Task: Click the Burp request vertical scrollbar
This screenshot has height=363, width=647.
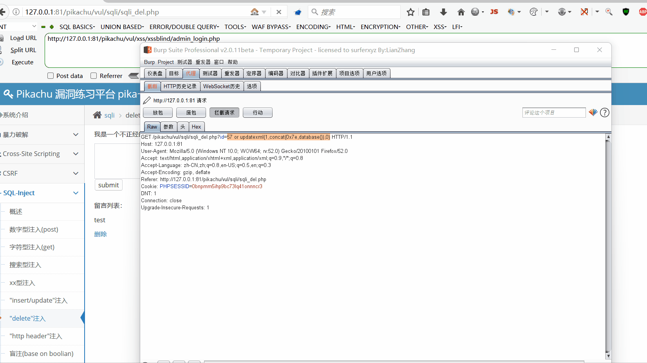Action: (x=608, y=246)
